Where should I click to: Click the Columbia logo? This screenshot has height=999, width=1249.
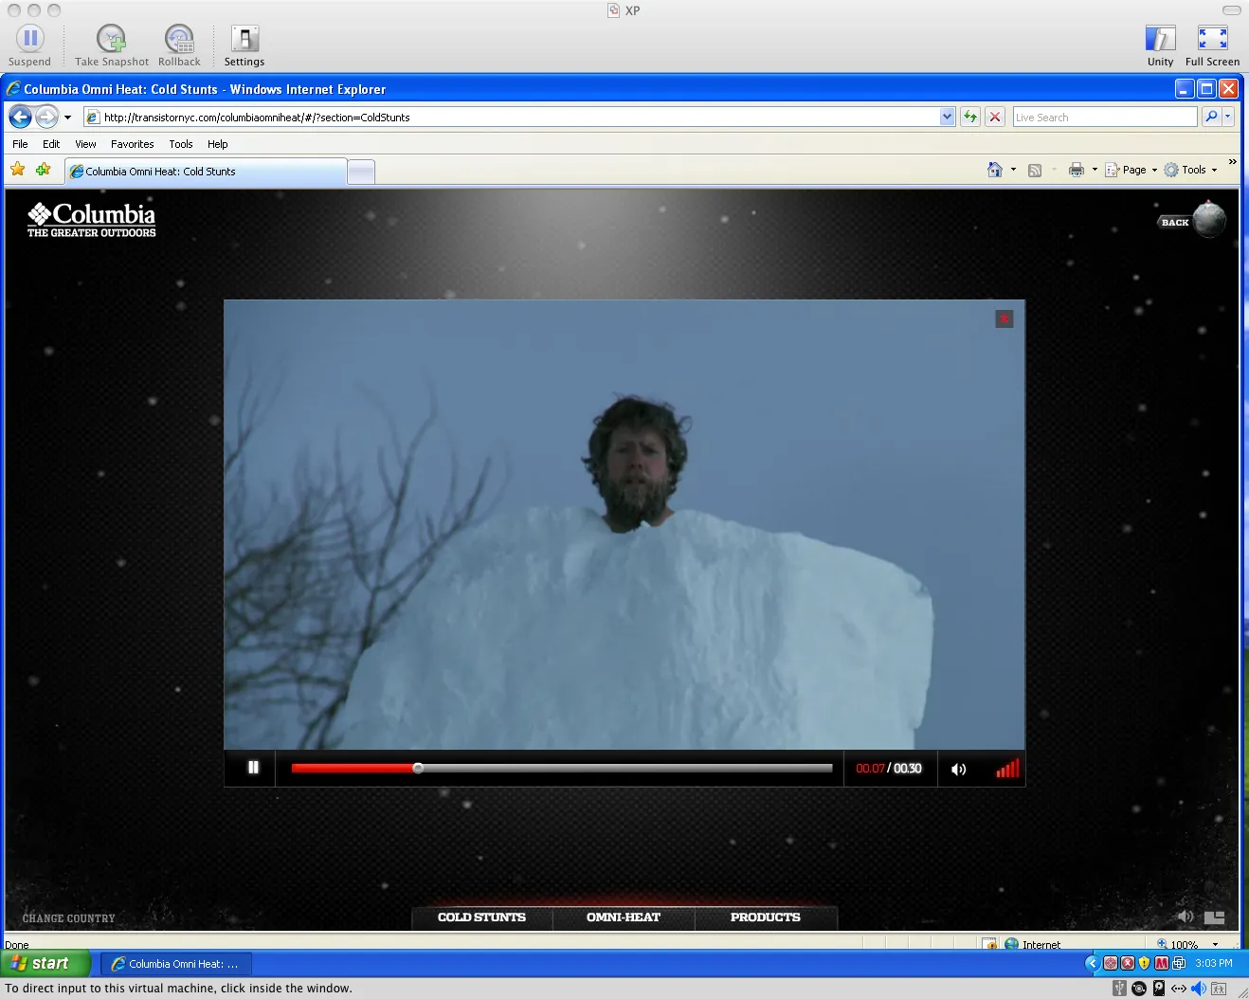92,219
